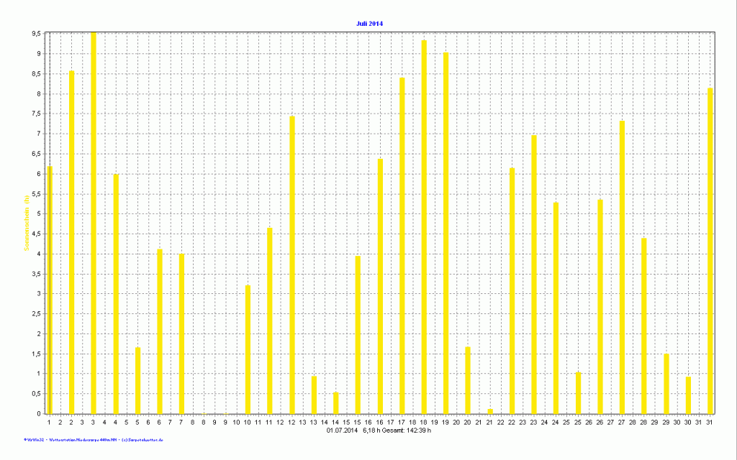Select the yellow bar for day 2
The image size is (737, 460).
pyautogui.click(x=71, y=242)
